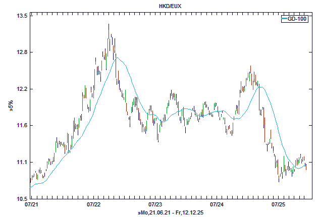Screen dimensions: 318x217
Task: Select the 07/24 x-axis date label
Action: coord(217,205)
